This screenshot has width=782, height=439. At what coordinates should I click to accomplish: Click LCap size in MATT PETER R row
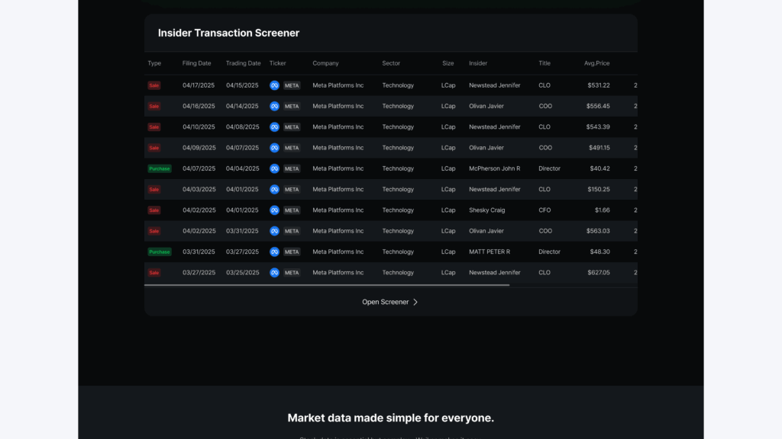448,252
